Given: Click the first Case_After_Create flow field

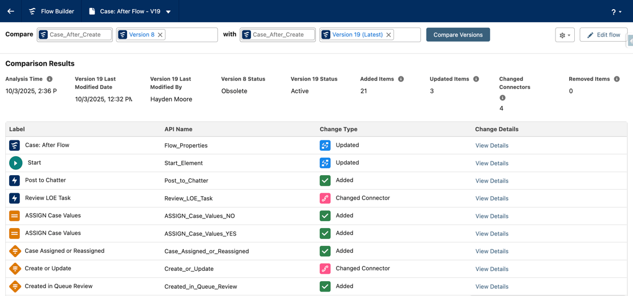Looking at the screenshot, I should (75, 35).
